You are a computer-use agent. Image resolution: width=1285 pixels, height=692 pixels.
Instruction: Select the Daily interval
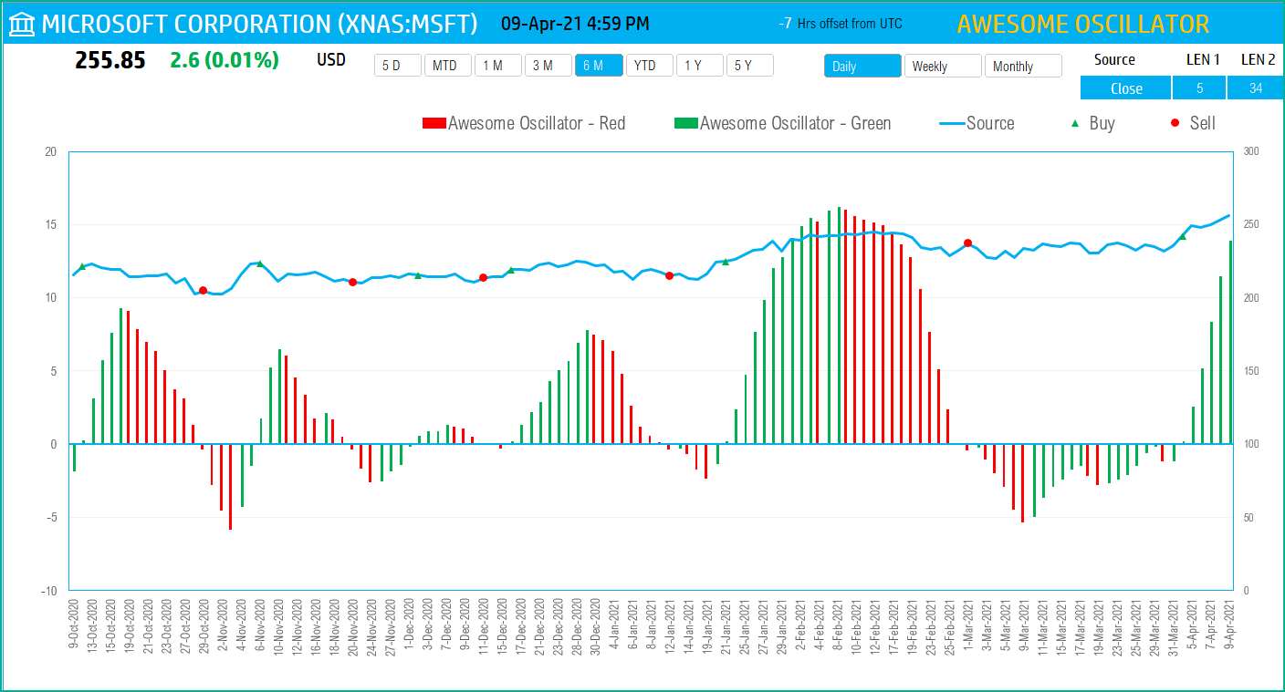tap(862, 66)
